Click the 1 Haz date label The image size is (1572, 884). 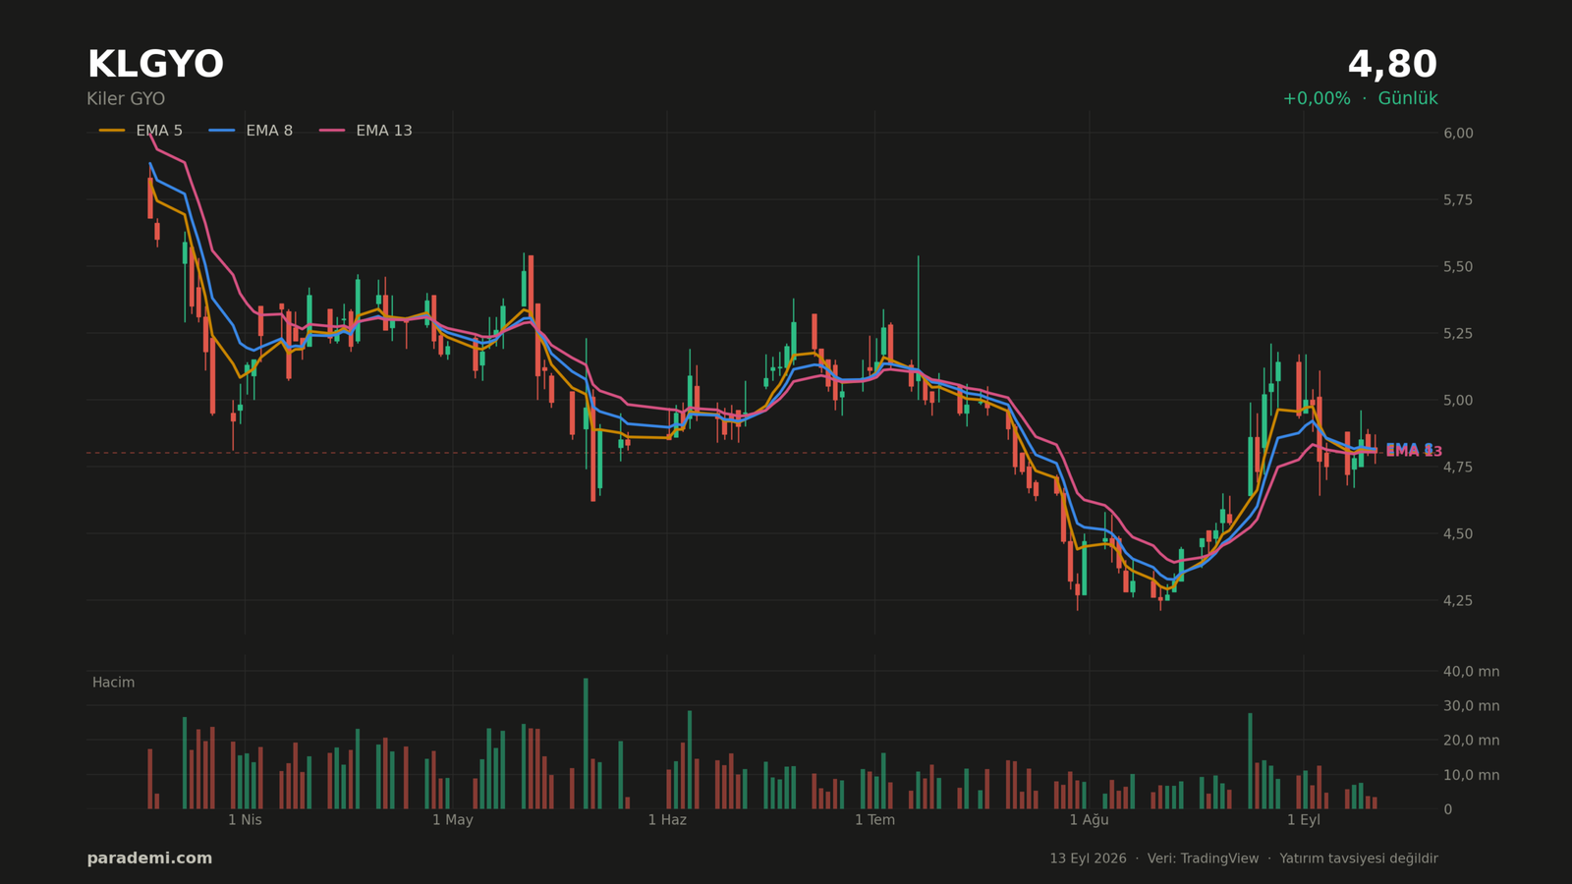pos(667,820)
